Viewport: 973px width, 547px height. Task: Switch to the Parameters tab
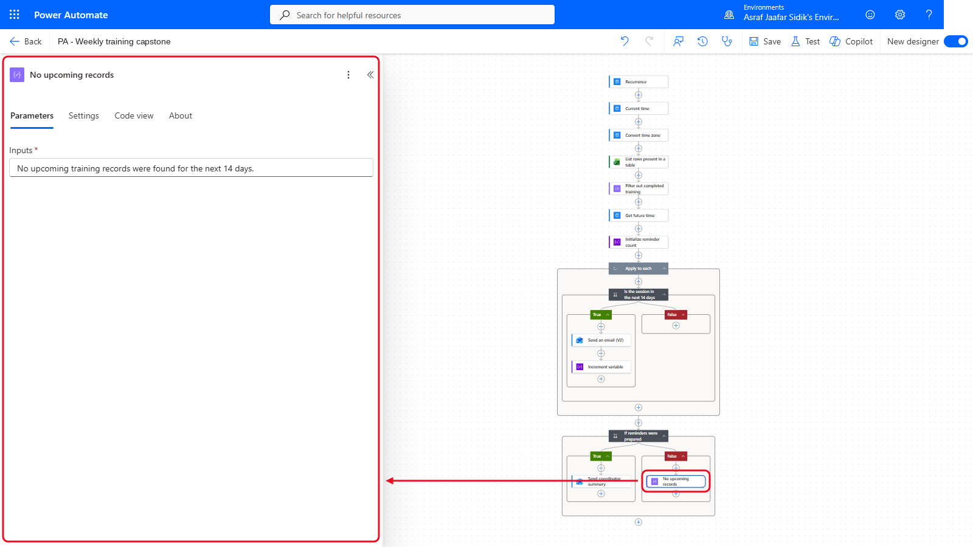tap(32, 115)
